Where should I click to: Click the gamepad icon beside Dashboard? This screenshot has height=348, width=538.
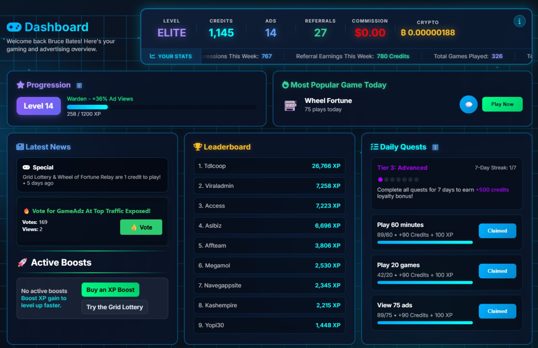coord(14,27)
